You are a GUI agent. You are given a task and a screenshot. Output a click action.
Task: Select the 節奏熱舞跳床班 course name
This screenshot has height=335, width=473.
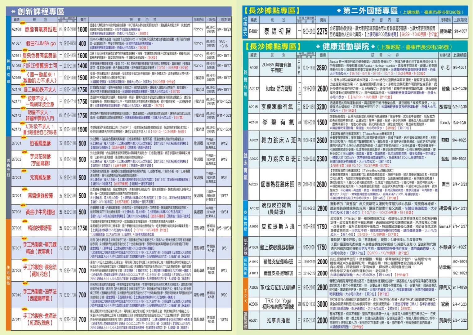(277, 184)
